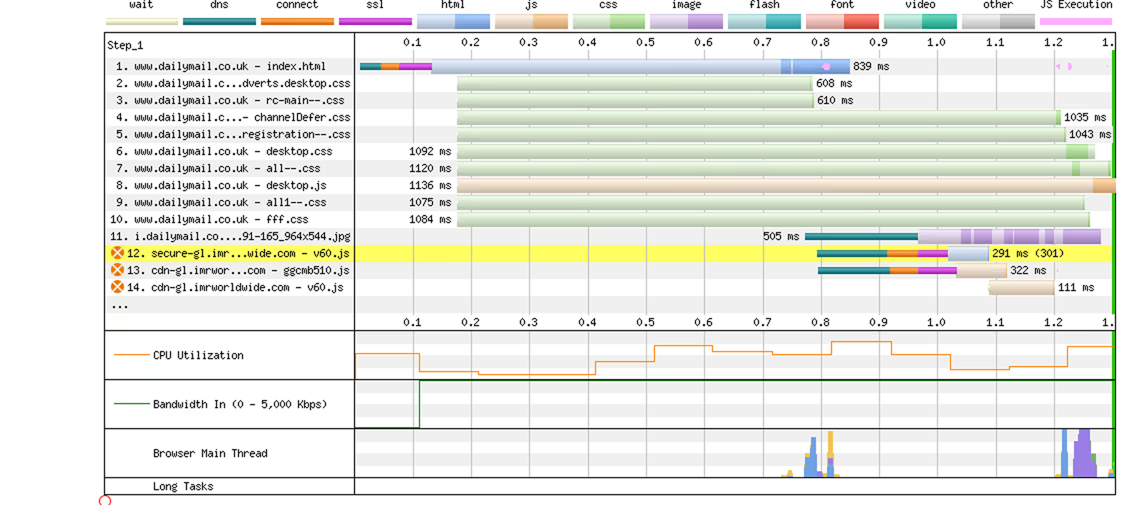The width and height of the screenshot is (1137, 511).
Task: Click the red circle marker below Long Tasks
Action: click(105, 500)
